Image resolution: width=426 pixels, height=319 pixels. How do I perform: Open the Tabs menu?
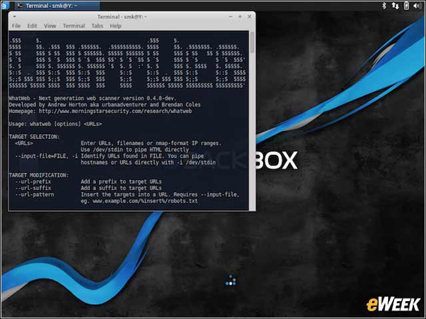[97, 26]
